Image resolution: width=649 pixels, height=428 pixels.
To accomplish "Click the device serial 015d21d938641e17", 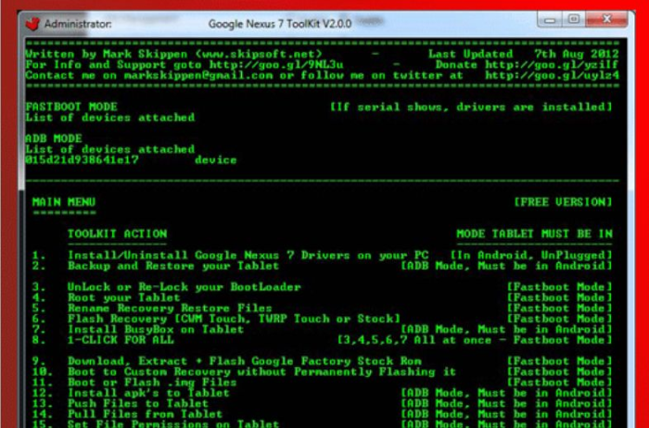I will tap(82, 159).
